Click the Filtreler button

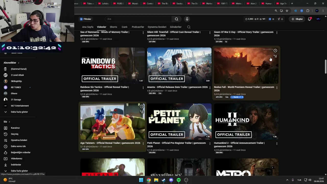click(86, 19)
